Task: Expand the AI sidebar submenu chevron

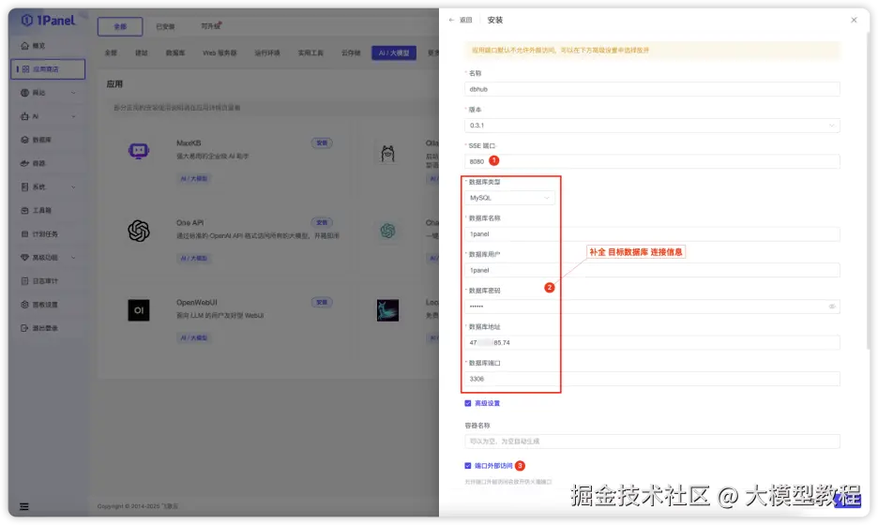Action: (x=73, y=116)
